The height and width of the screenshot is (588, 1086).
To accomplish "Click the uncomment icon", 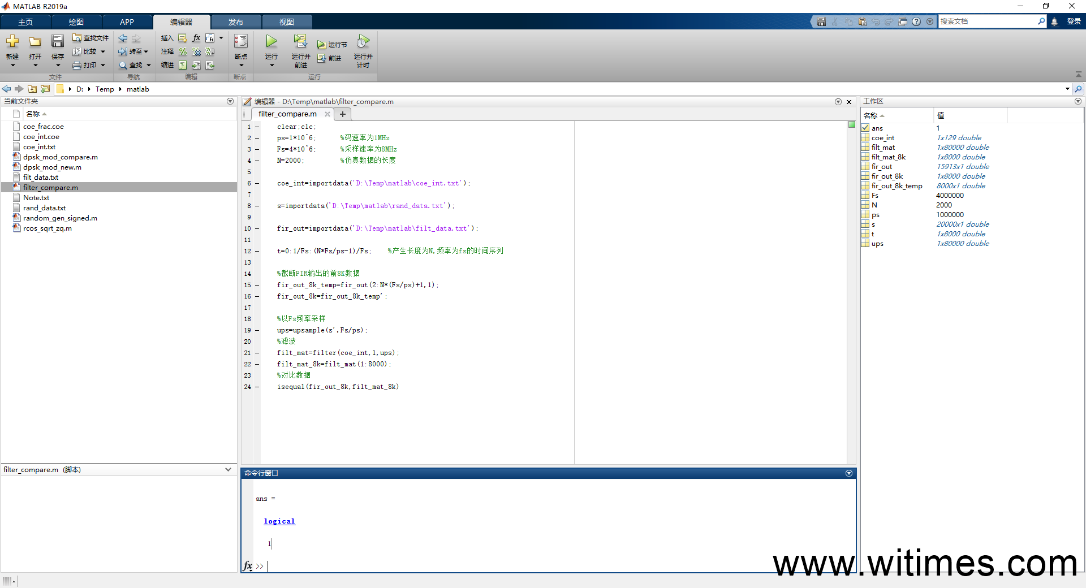I will click(x=196, y=51).
